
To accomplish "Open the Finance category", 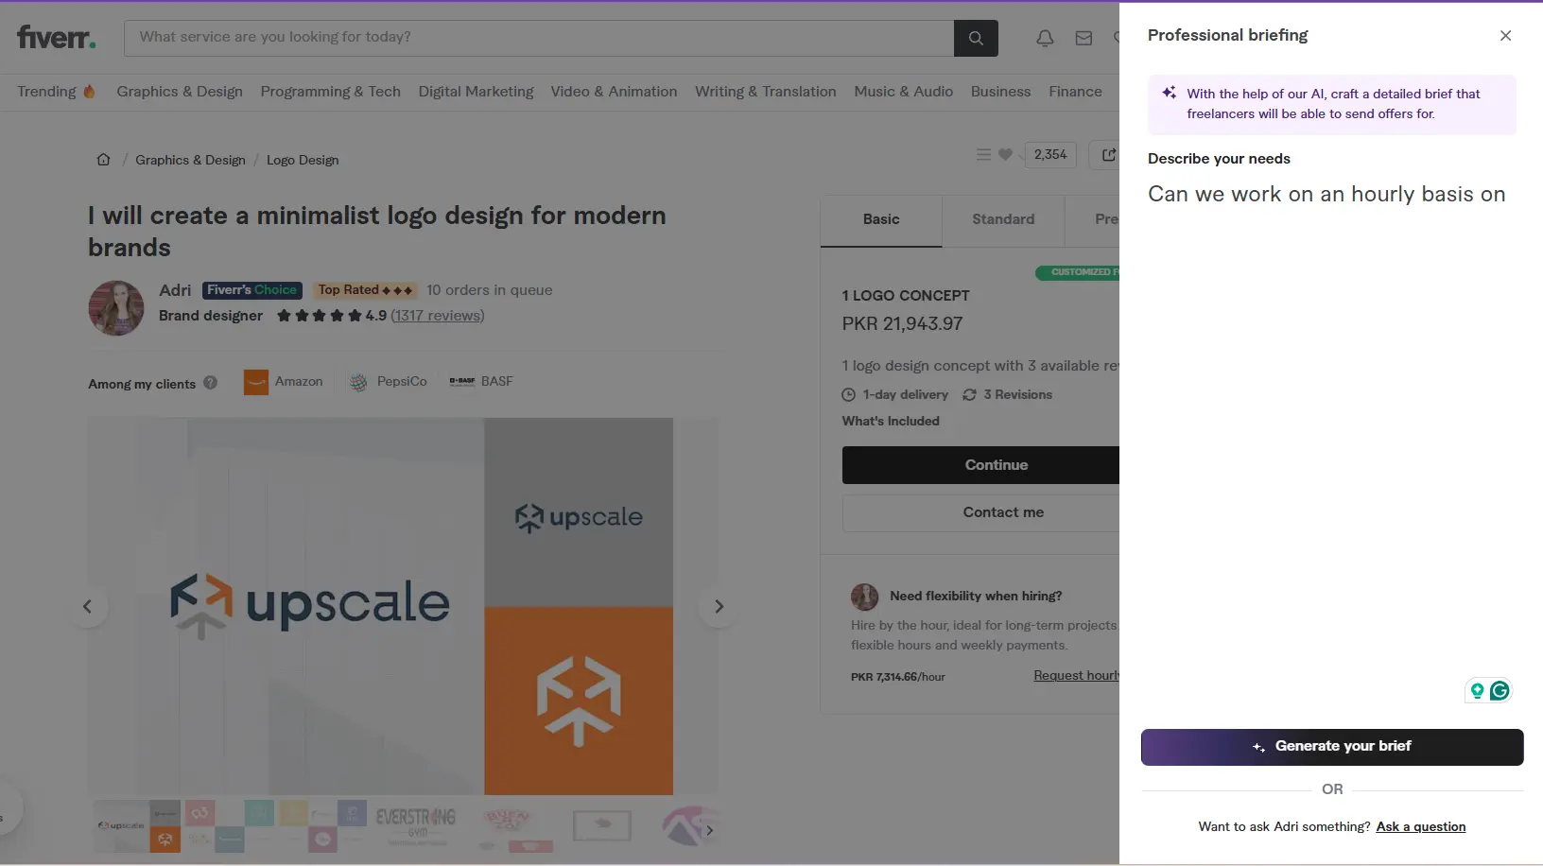I will [x=1075, y=92].
